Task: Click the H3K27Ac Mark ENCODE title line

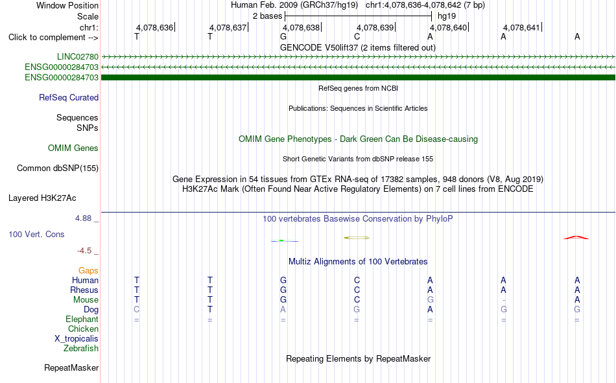Action: [x=358, y=189]
